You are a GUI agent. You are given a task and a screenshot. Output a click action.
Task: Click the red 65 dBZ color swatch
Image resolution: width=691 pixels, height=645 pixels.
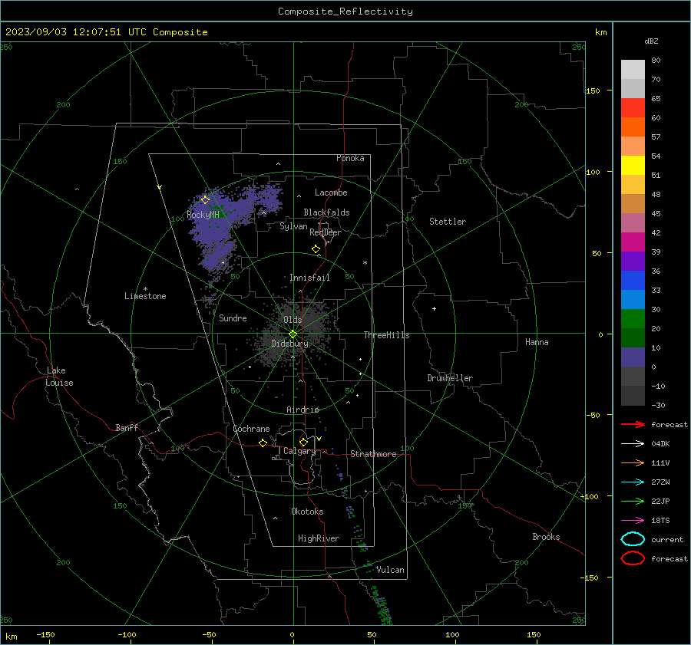pyautogui.click(x=633, y=108)
